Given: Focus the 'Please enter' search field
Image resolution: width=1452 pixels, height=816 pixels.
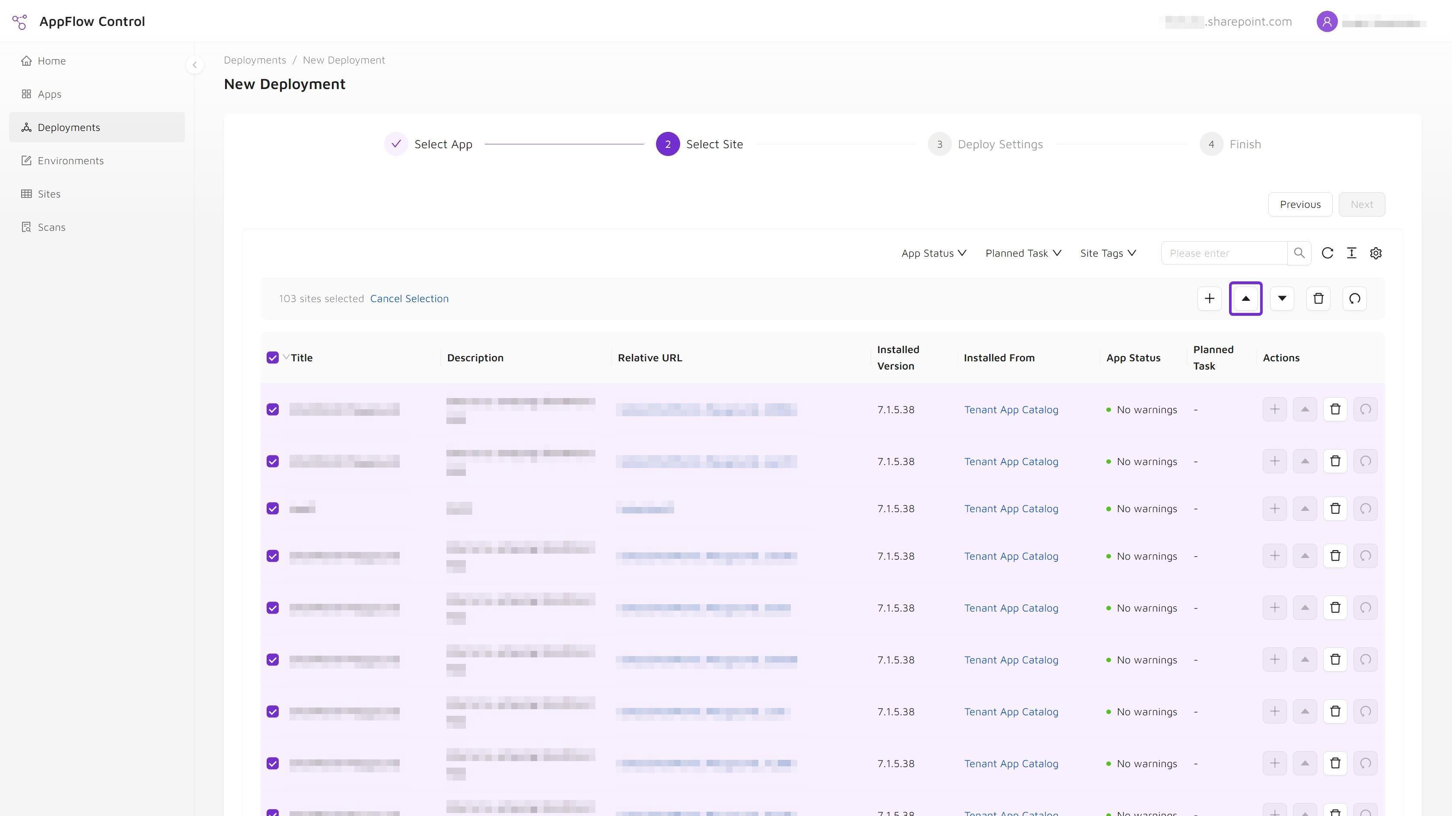Looking at the screenshot, I should tap(1224, 253).
